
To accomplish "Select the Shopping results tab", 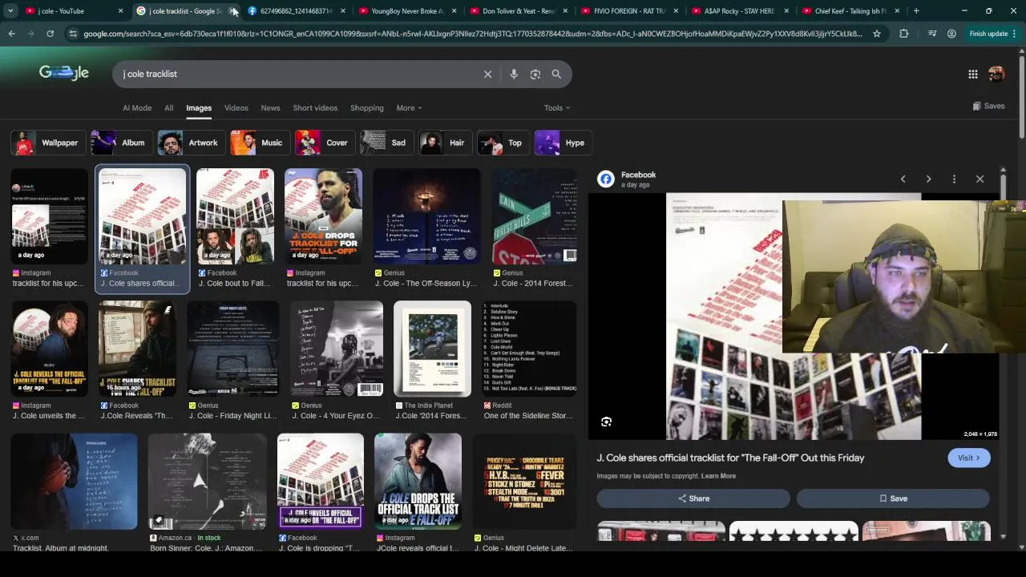I will click(x=366, y=107).
